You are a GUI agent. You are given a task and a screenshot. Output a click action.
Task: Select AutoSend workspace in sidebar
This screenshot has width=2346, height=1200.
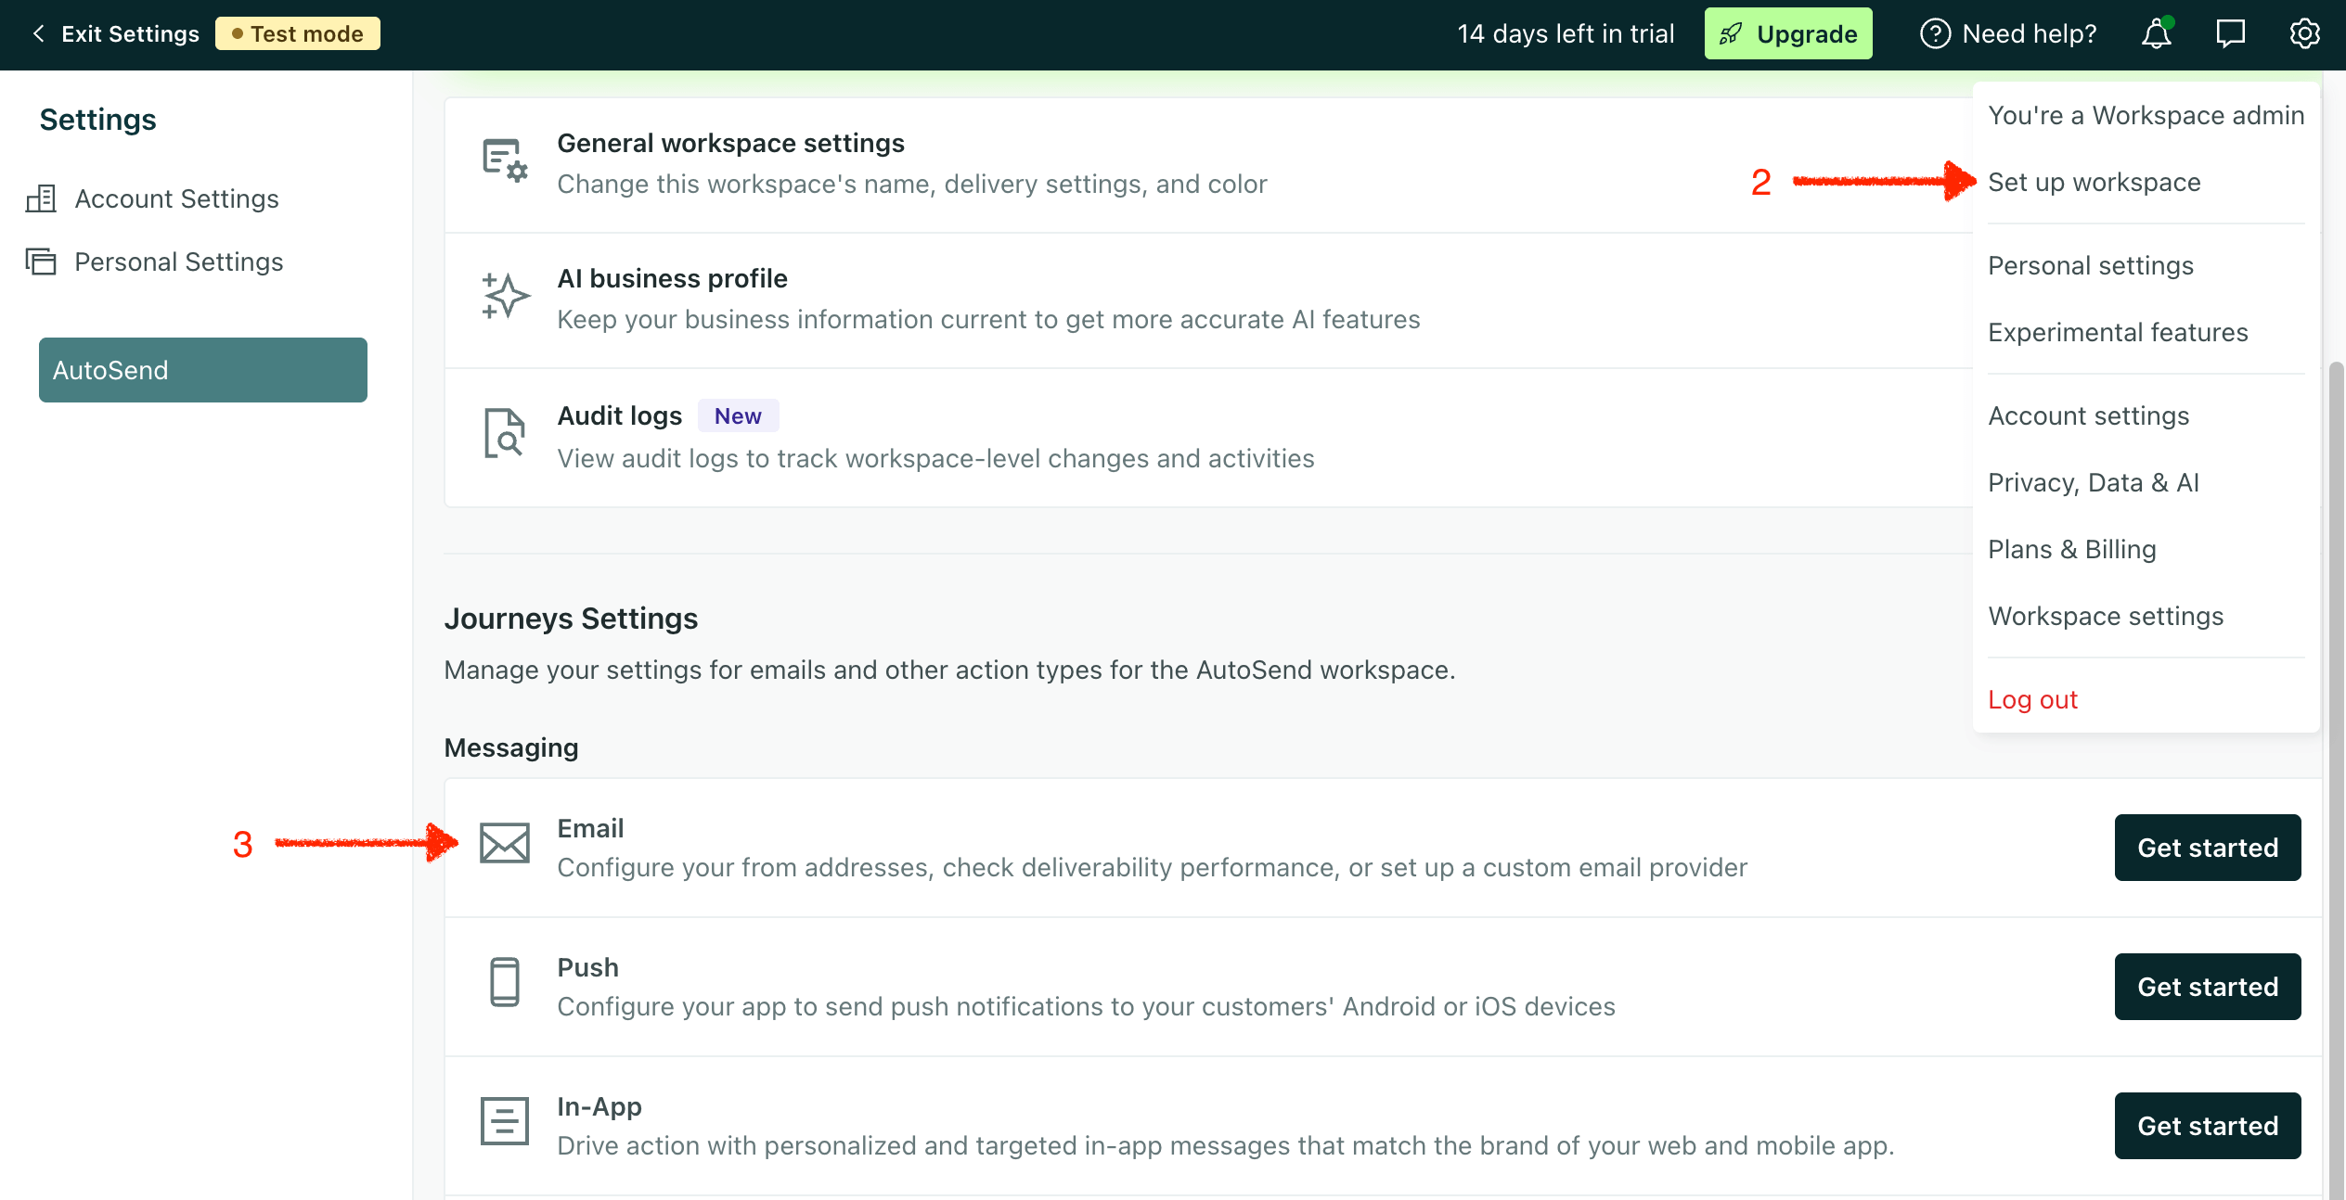202,370
